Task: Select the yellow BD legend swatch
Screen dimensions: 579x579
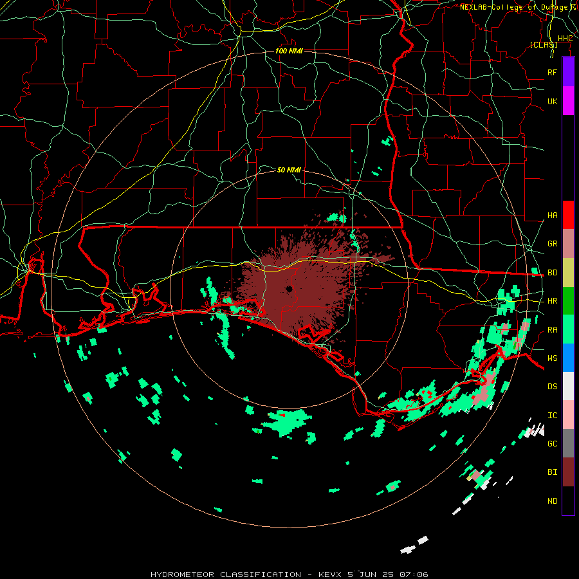Action: pos(568,272)
